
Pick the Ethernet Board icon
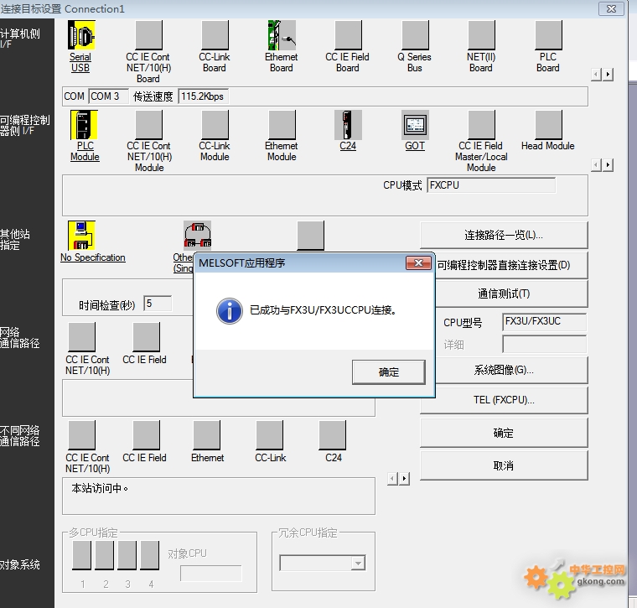[282, 35]
